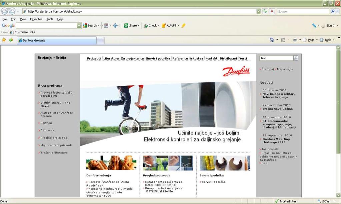Click the Trusted sites status bar entry
Screen dimensions: 341x204
285,201
